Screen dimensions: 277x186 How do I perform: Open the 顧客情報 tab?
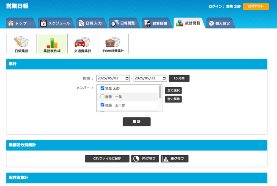tap(157, 23)
